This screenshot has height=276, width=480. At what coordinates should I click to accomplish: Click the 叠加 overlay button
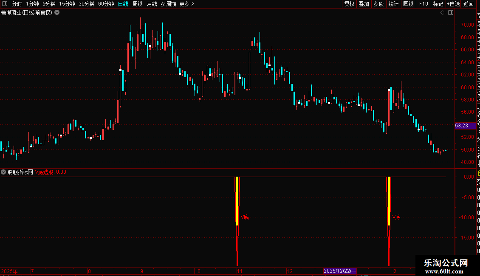click(364, 4)
